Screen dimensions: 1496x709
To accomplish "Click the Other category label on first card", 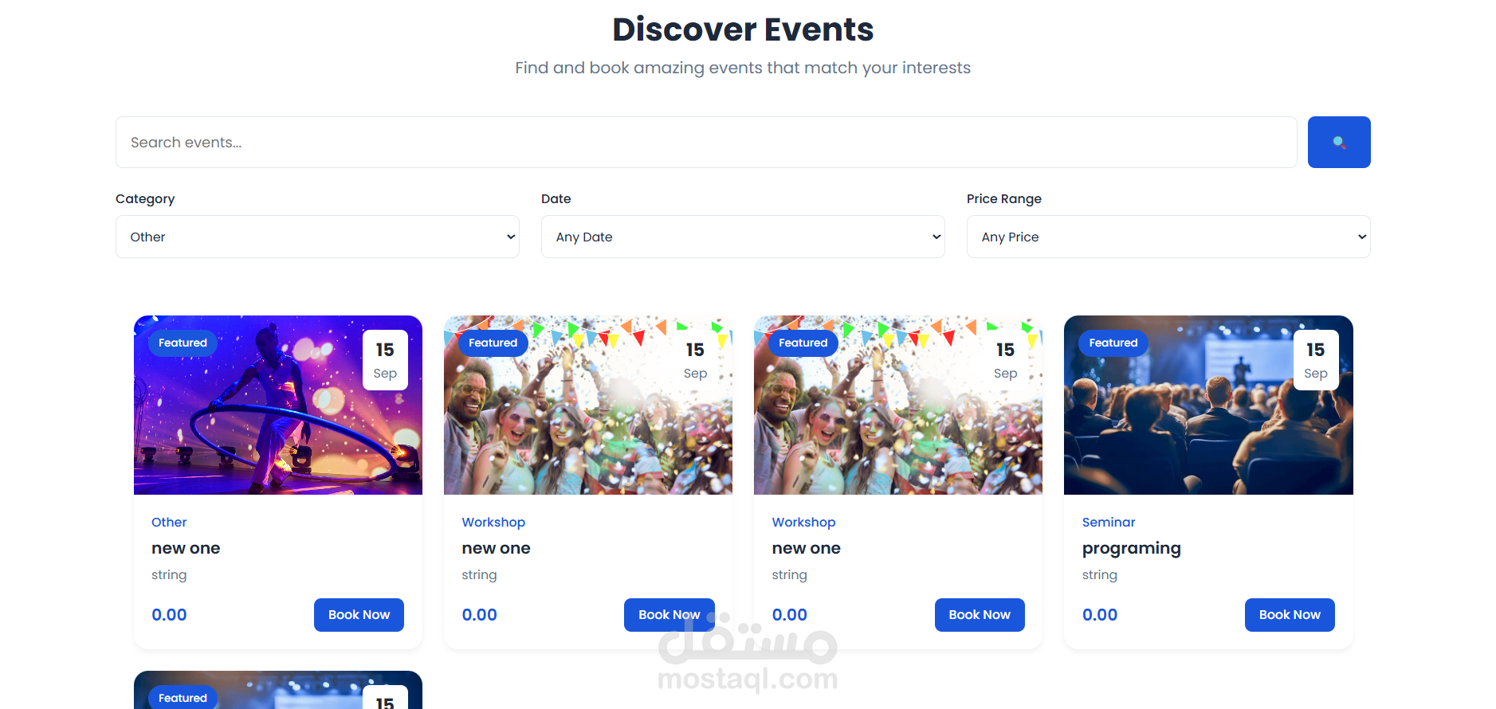I will coord(169,522).
